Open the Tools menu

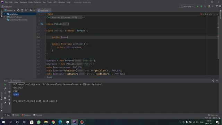49,2
